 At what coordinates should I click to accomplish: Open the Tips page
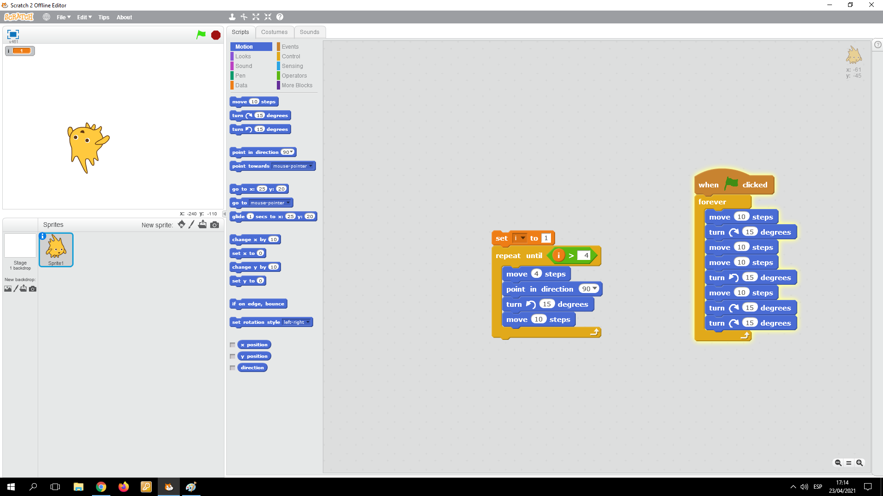coord(103,17)
